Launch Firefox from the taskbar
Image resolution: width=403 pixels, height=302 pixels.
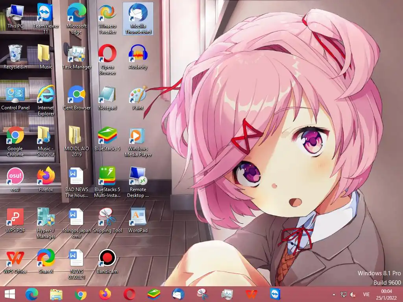pyautogui.click(x=105, y=294)
